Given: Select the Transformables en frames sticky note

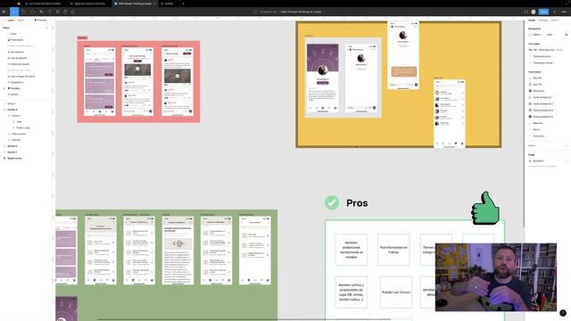Looking at the screenshot, I should tap(393, 250).
